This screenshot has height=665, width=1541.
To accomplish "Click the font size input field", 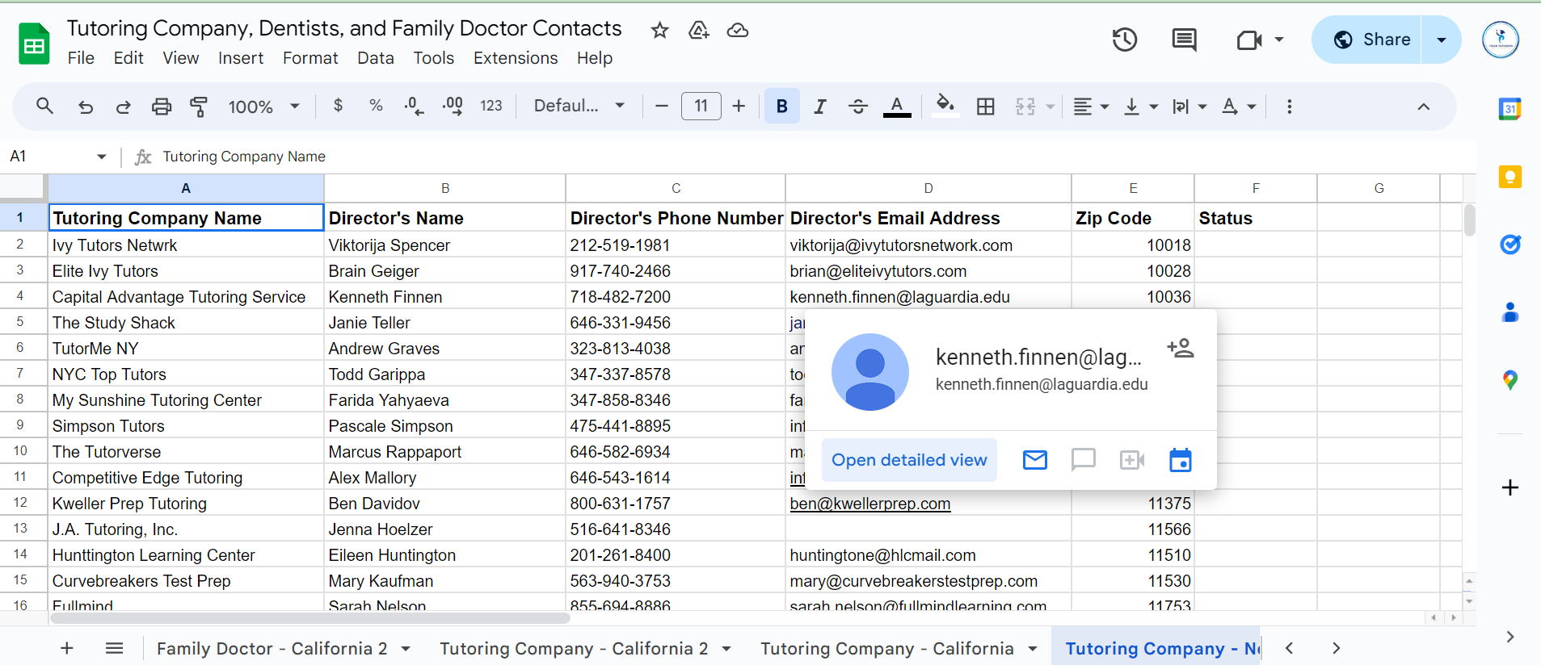I will 701,106.
